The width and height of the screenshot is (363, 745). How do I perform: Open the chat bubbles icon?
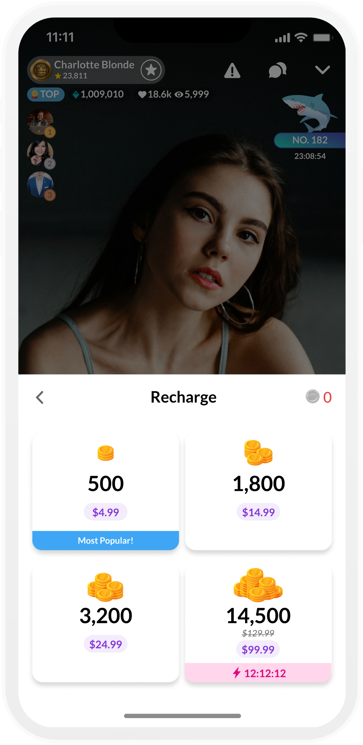pos(278,70)
